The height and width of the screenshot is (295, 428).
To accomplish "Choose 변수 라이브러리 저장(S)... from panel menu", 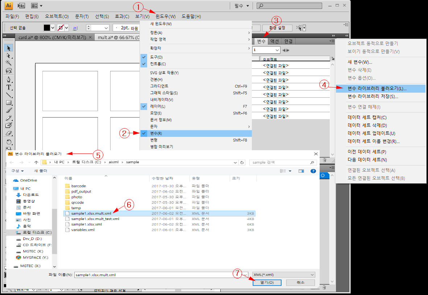I will pyautogui.click(x=373, y=97).
